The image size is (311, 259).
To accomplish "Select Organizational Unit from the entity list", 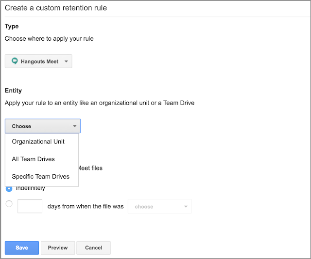I will 38,142.
